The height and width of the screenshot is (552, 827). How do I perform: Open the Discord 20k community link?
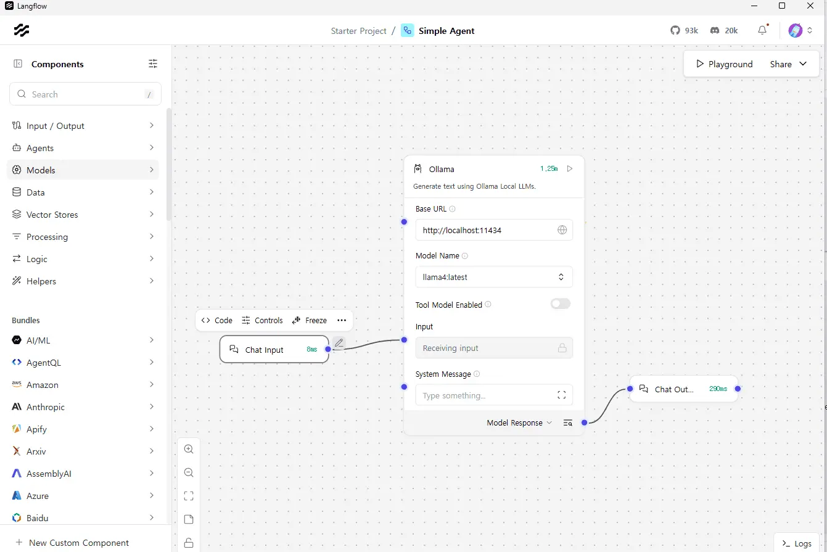pyautogui.click(x=724, y=30)
